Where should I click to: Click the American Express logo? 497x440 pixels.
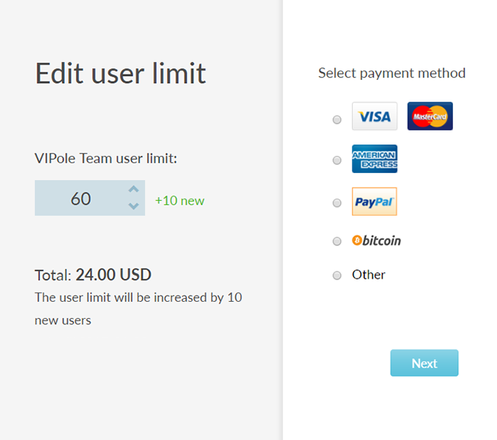click(x=374, y=159)
